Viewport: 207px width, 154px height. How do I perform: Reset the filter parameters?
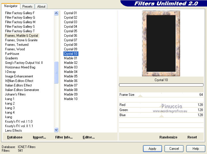(x=192, y=137)
